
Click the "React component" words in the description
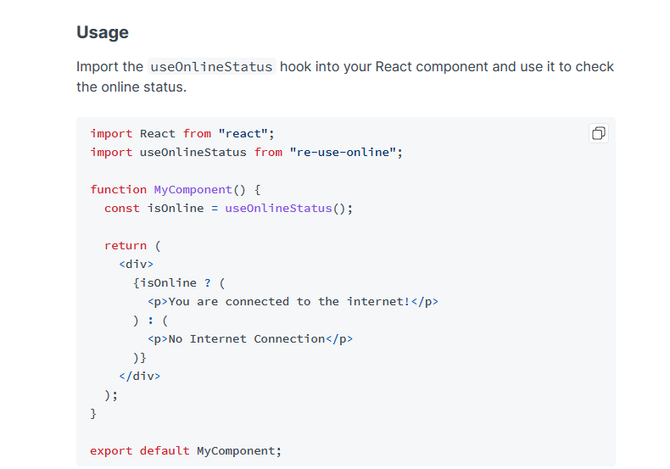(432, 67)
